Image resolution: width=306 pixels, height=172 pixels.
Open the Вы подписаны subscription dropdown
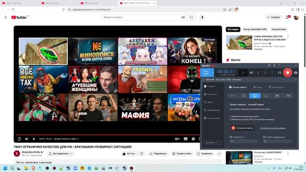61,154
